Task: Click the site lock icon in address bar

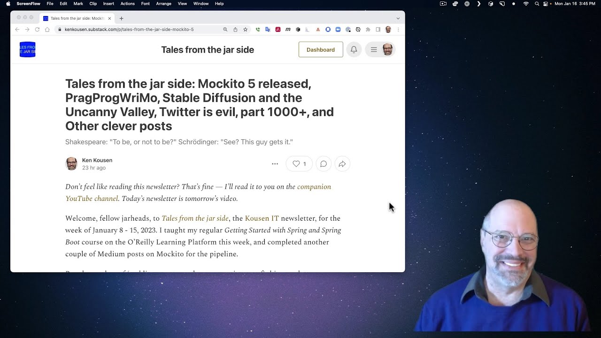Action: click(x=60, y=29)
